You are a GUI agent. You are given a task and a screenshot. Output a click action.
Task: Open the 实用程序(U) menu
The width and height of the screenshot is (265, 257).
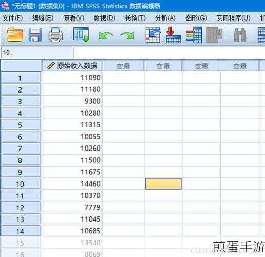point(233,18)
